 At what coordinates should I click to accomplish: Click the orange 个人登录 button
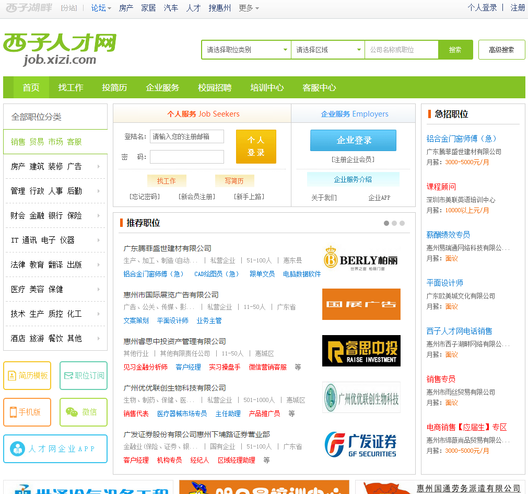click(x=256, y=146)
